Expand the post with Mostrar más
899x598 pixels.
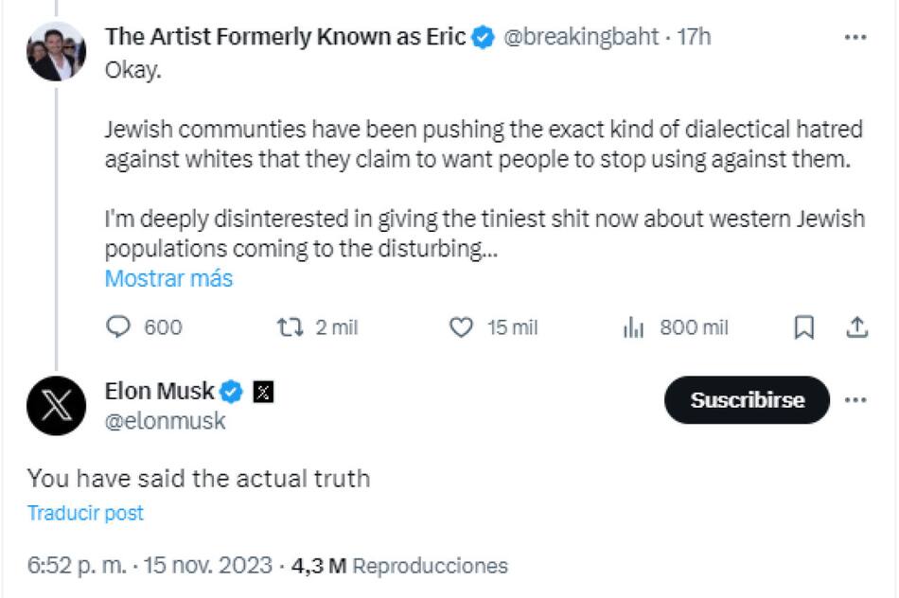(x=168, y=279)
